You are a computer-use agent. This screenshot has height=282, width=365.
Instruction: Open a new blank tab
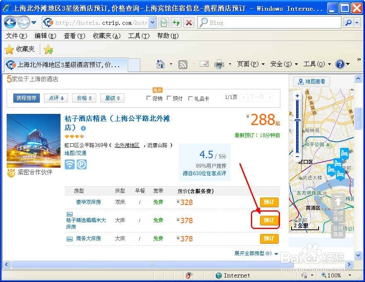click(134, 65)
